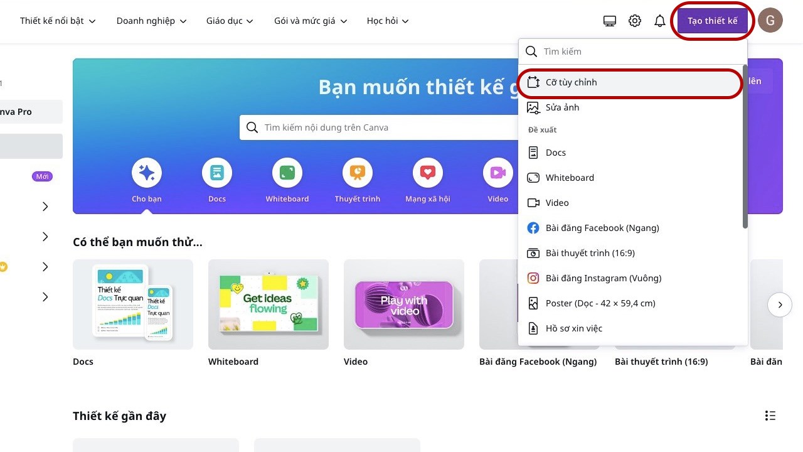Click the Video card label

click(x=356, y=362)
